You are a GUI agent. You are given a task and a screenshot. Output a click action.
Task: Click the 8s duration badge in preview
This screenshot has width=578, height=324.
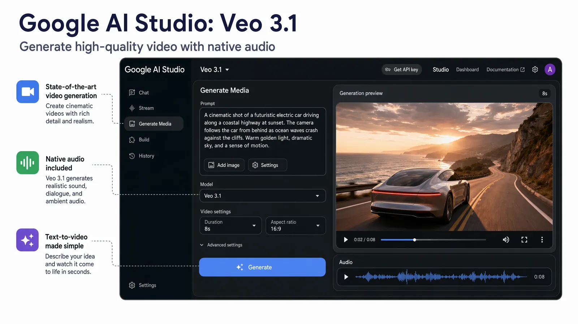click(545, 93)
